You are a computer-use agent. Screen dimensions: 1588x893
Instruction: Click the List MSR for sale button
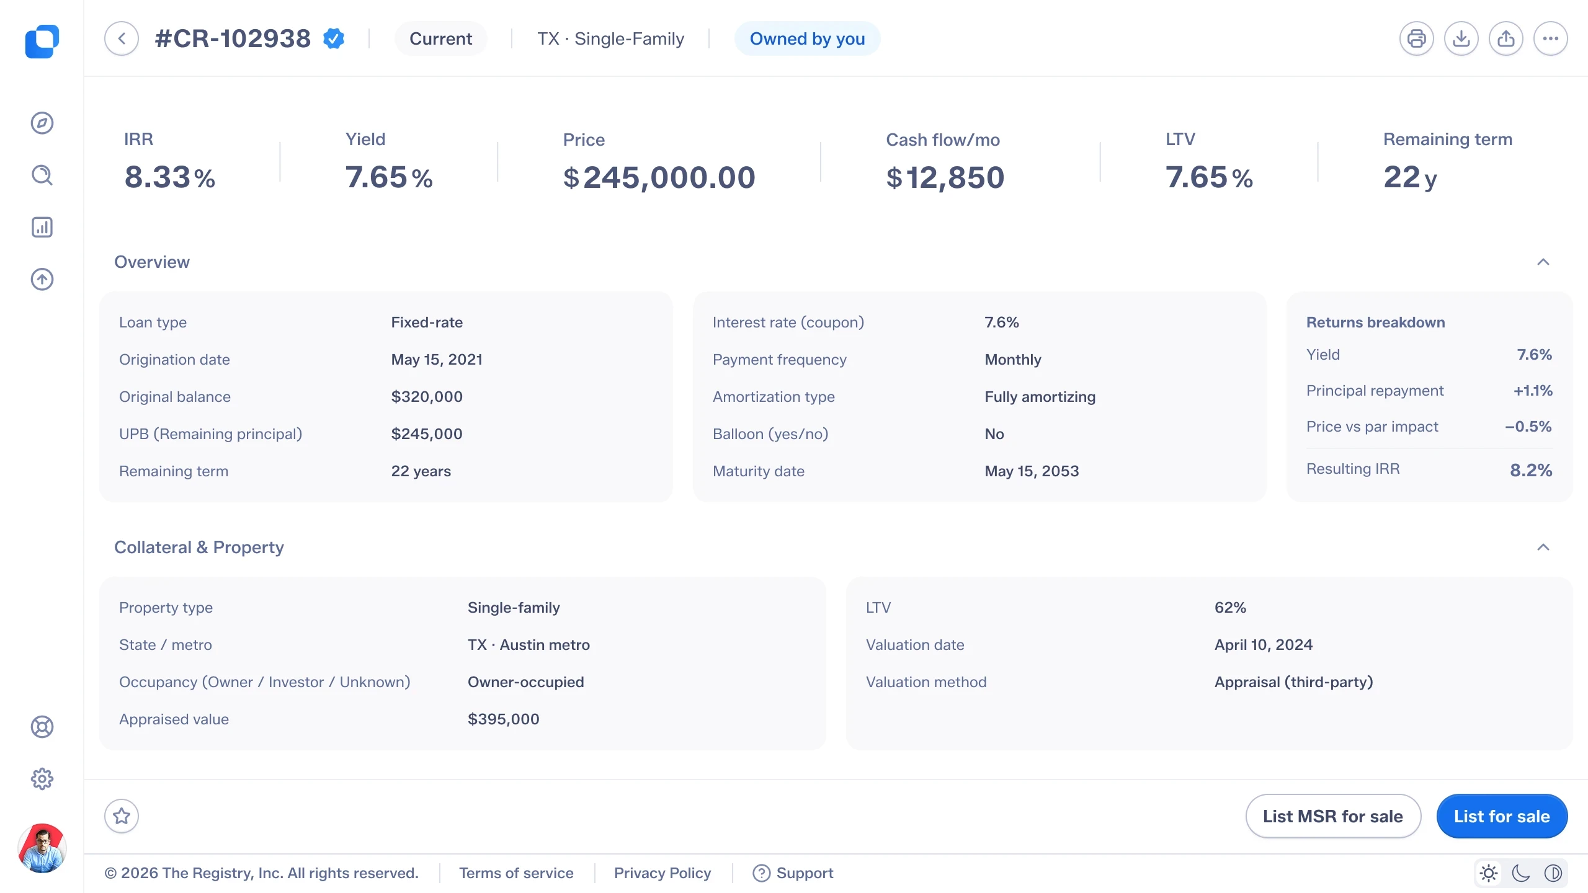(1333, 816)
